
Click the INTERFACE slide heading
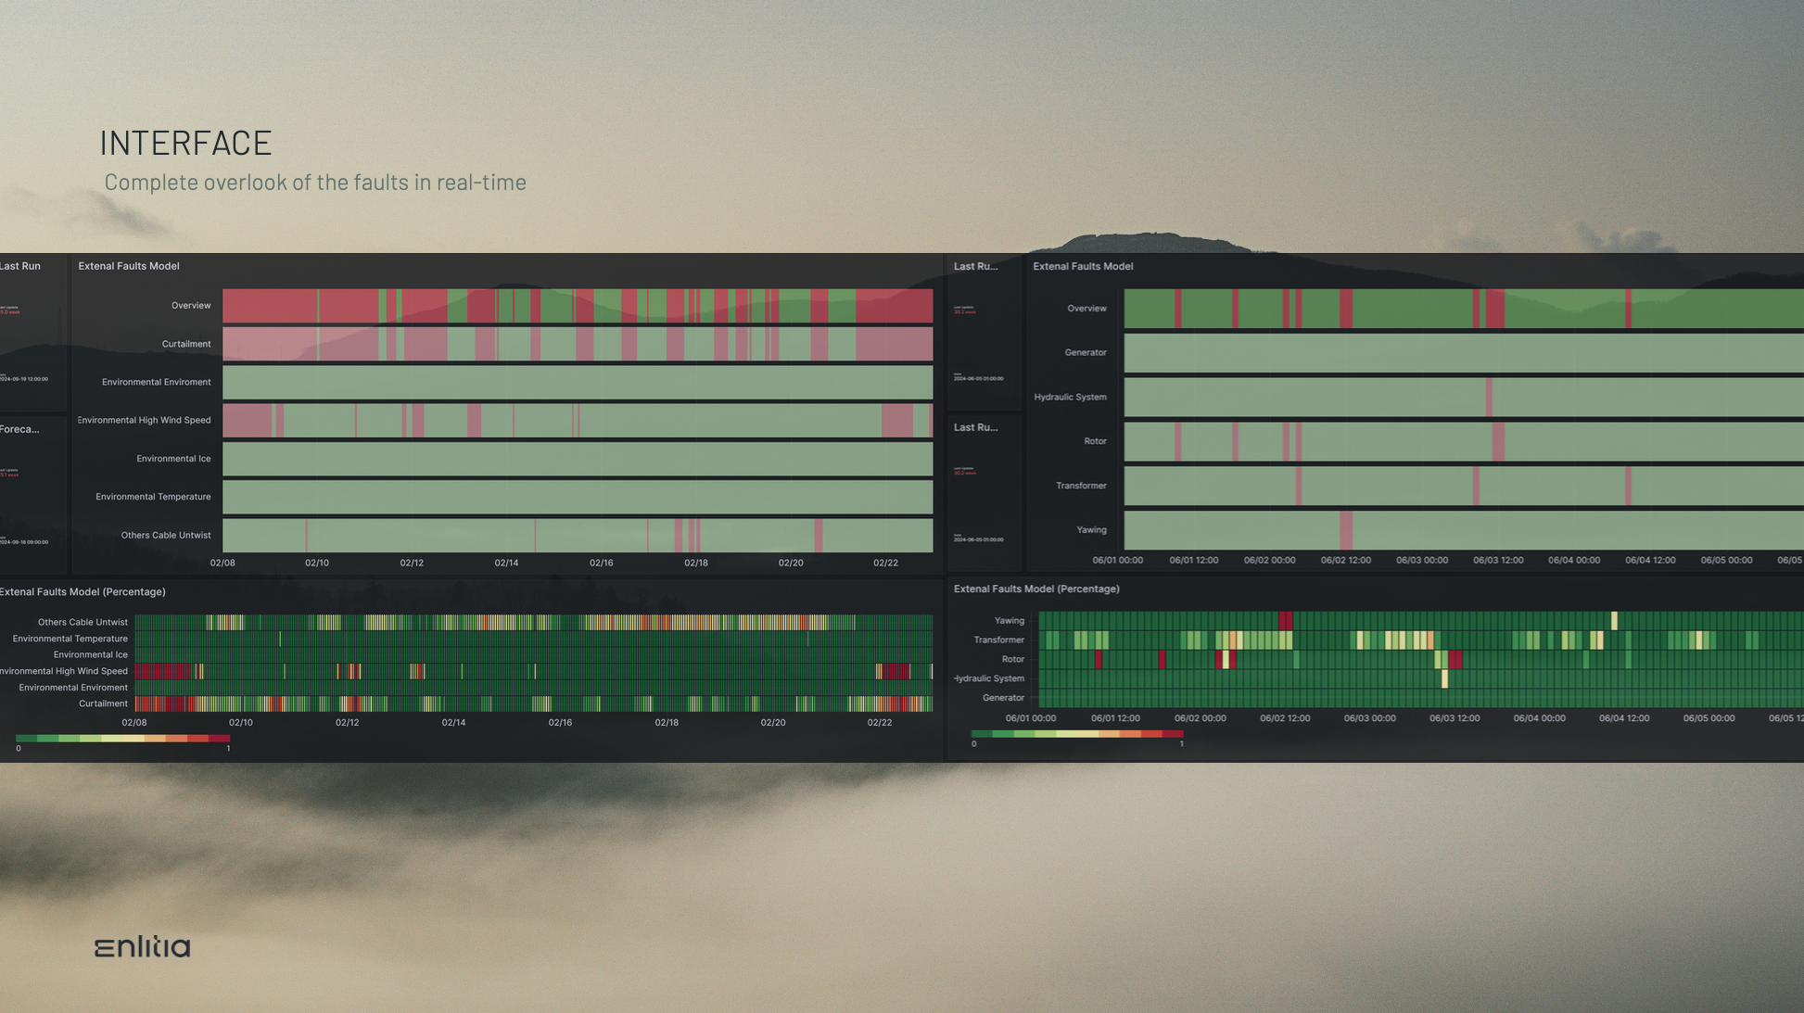pyautogui.click(x=185, y=143)
